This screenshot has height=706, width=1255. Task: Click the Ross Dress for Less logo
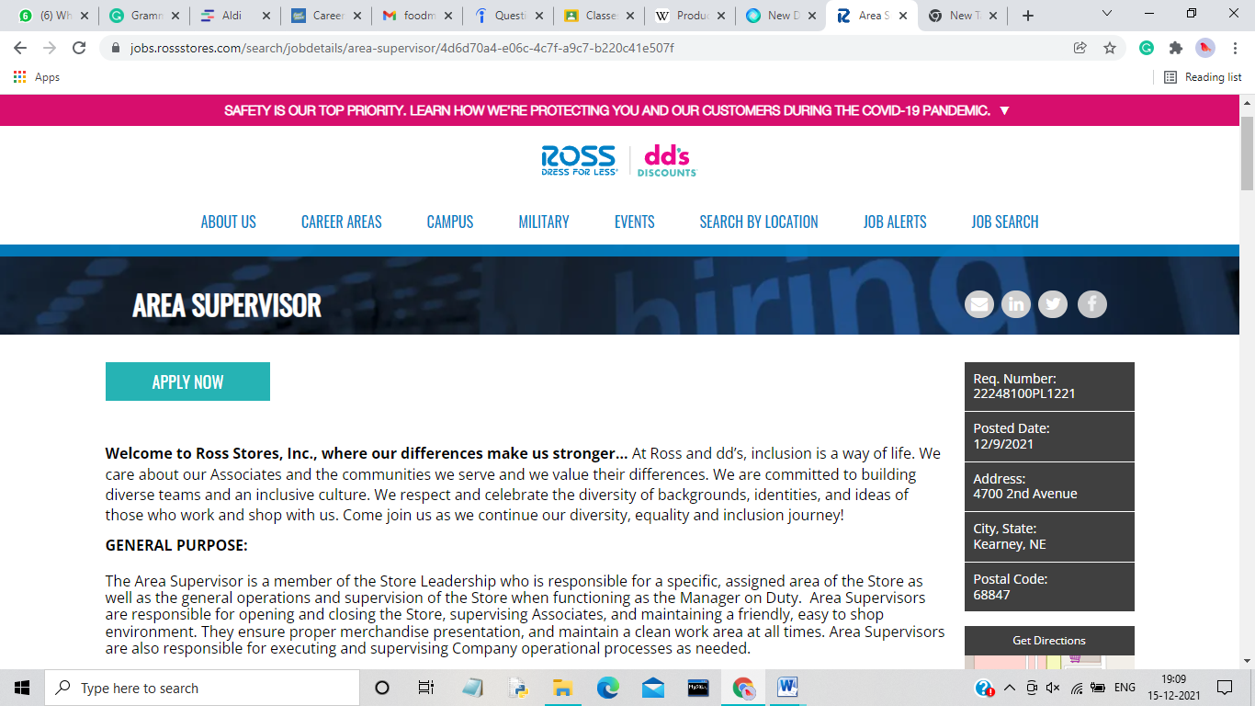point(579,160)
